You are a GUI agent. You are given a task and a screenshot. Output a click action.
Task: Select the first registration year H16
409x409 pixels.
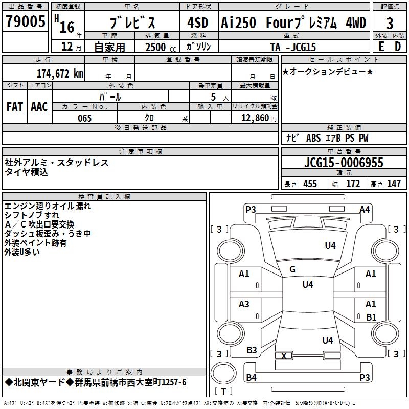[64, 24]
